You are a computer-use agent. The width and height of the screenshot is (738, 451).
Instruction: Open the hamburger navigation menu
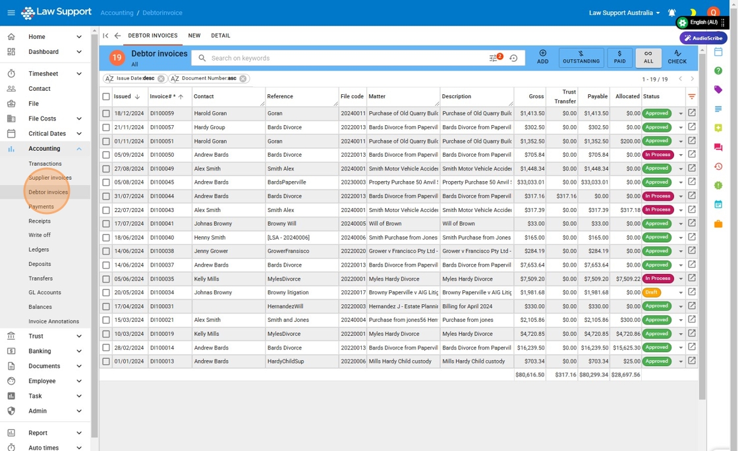tap(11, 13)
